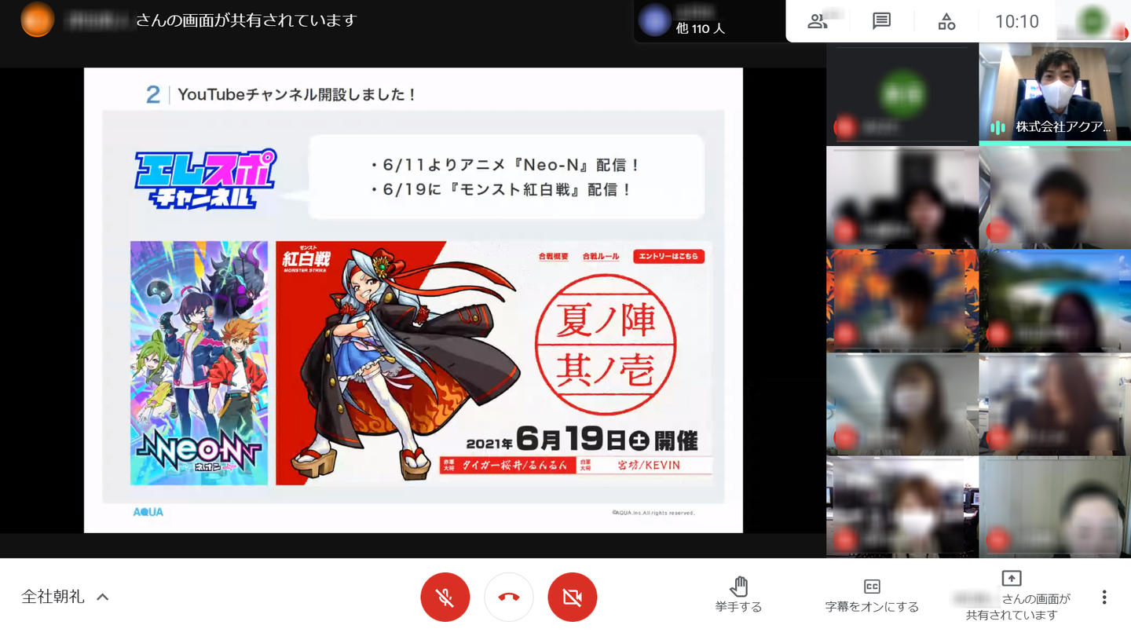Click 合戦概要 on the 紅白戦 banner
Image resolution: width=1131 pixels, height=636 pixels.
(554, 257)
